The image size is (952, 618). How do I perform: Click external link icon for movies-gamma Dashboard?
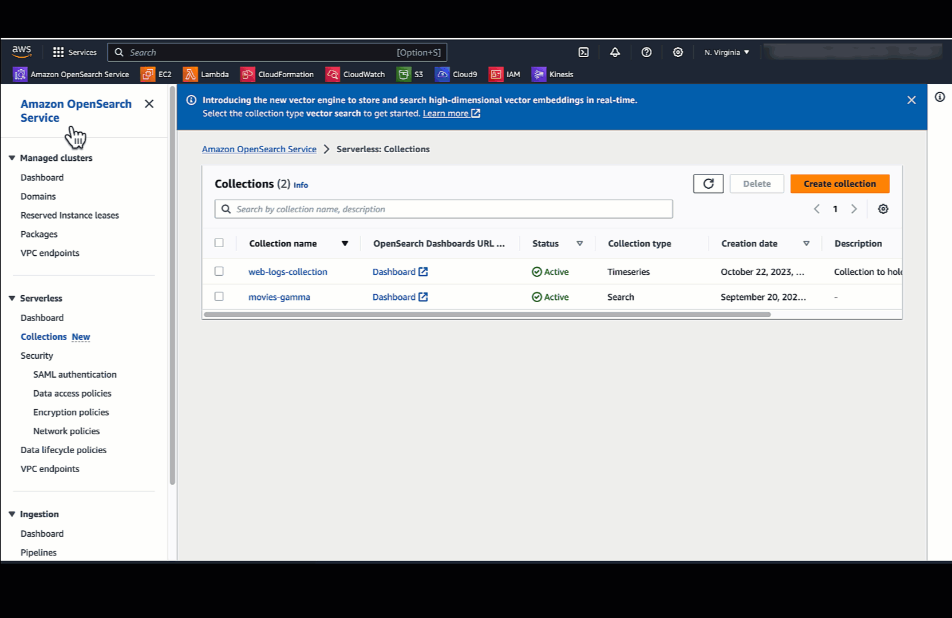[423, 297]
